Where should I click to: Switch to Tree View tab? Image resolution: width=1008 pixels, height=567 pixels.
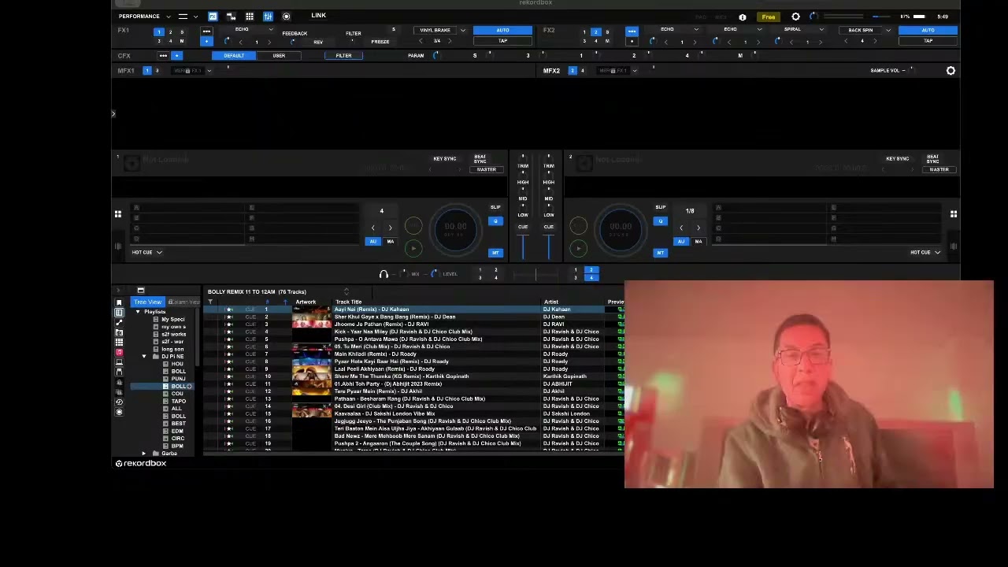[147, 302]
